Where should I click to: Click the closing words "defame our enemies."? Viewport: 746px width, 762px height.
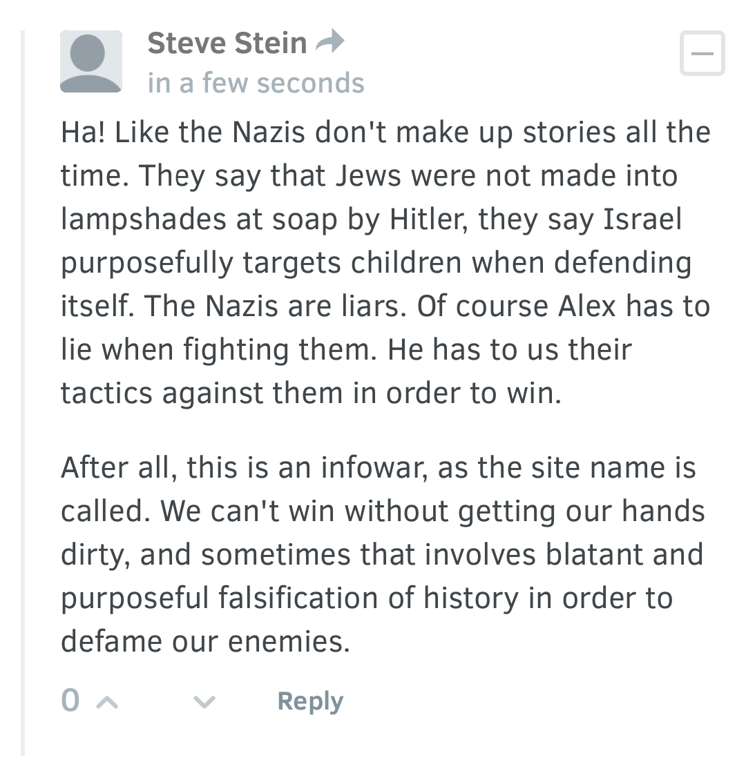coord(205,641)
